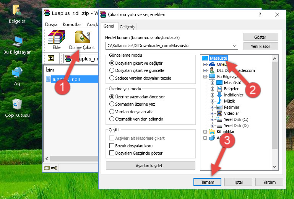Check 'Bozuk dosyaları koru' checkbox
Screen dimensions: 294x199
[x=112, y=146]
